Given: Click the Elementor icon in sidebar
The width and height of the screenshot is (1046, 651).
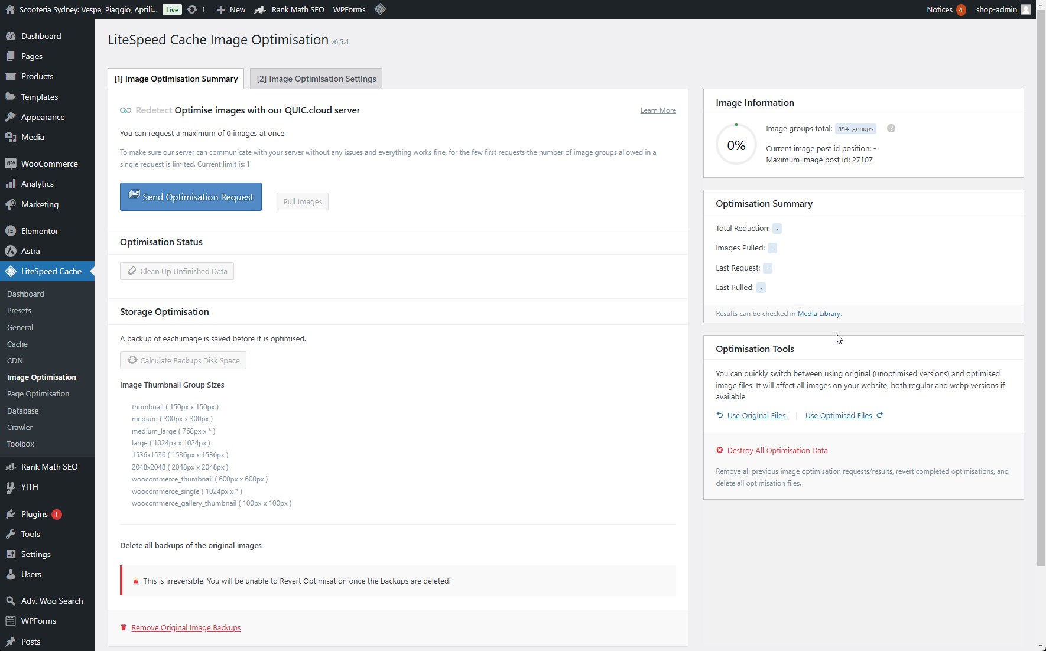Looking at the screenshot, I should 11,231.
